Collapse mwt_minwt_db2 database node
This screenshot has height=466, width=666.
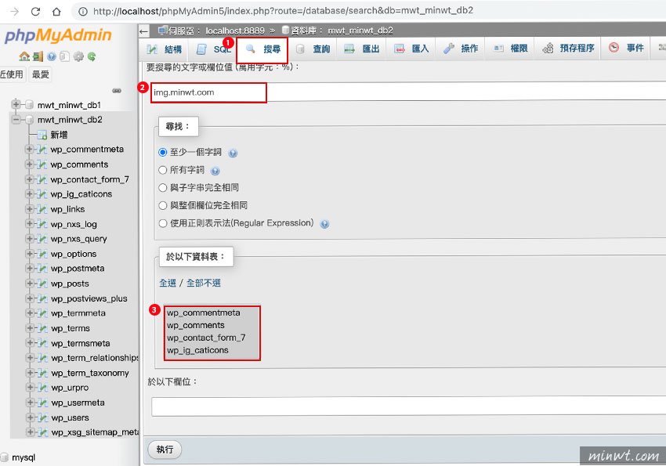tap(16, 120)
